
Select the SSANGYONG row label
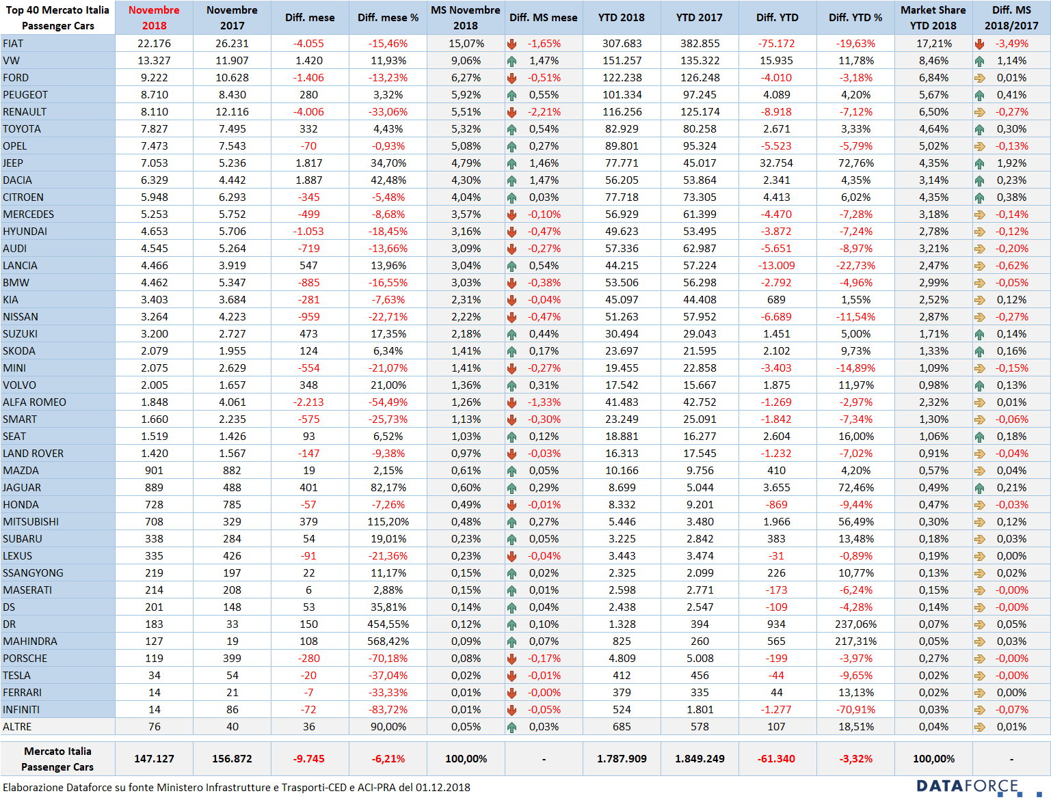[33, 573]
